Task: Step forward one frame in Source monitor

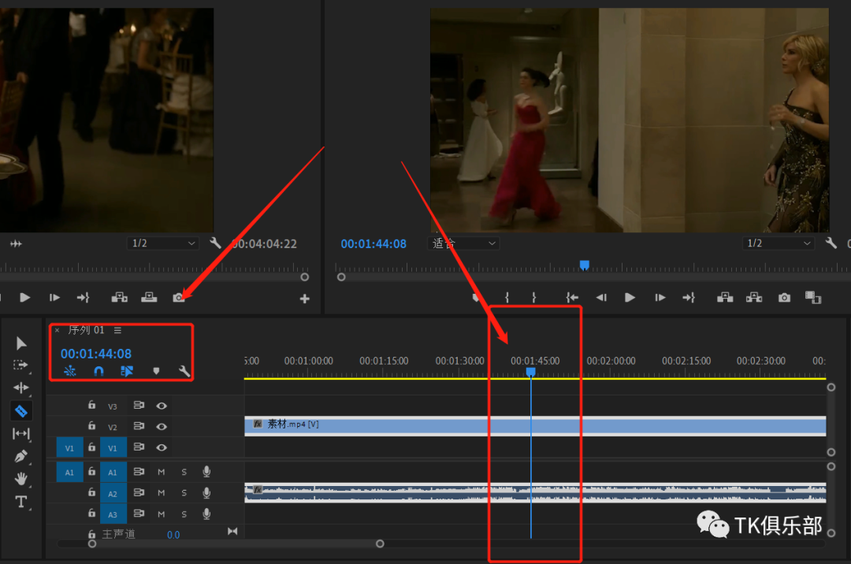Action: pos(54,297)
